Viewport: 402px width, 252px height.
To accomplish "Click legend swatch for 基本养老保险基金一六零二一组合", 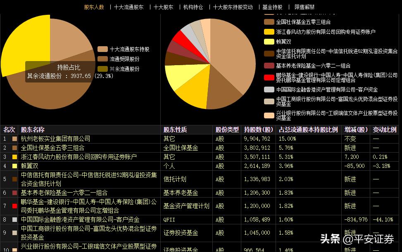I will [269, 66].
